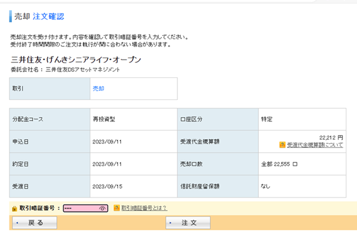Click 委託会社名 三井住友DSアセットマネジメント text
Viewport: 357px width, 238px height.
pyautogui.click(x=65, y=70)
